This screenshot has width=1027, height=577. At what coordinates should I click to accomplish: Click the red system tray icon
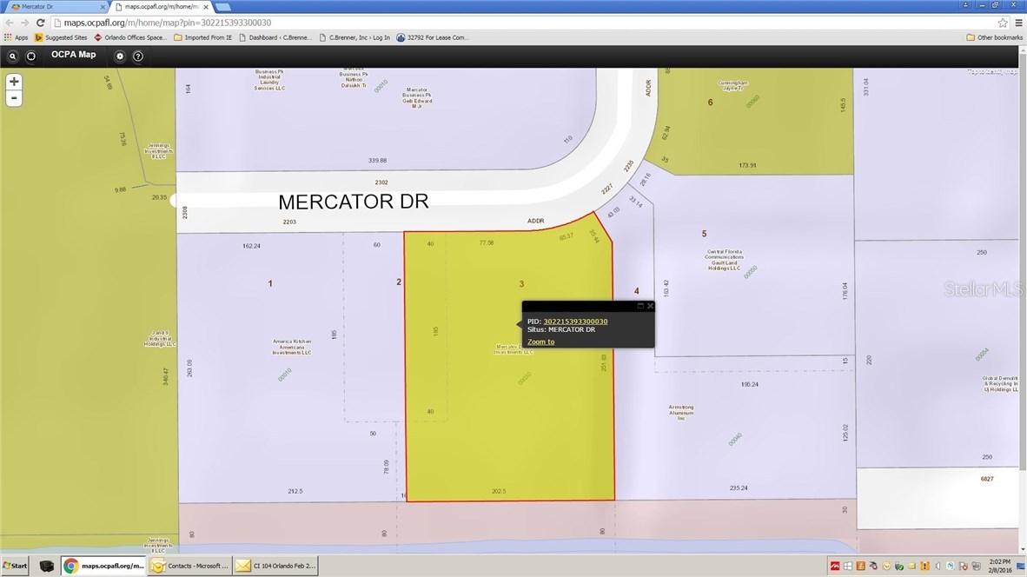coord(835,566)
